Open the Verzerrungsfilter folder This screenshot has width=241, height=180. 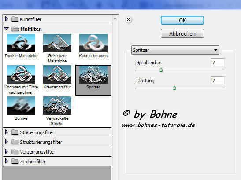7,151
